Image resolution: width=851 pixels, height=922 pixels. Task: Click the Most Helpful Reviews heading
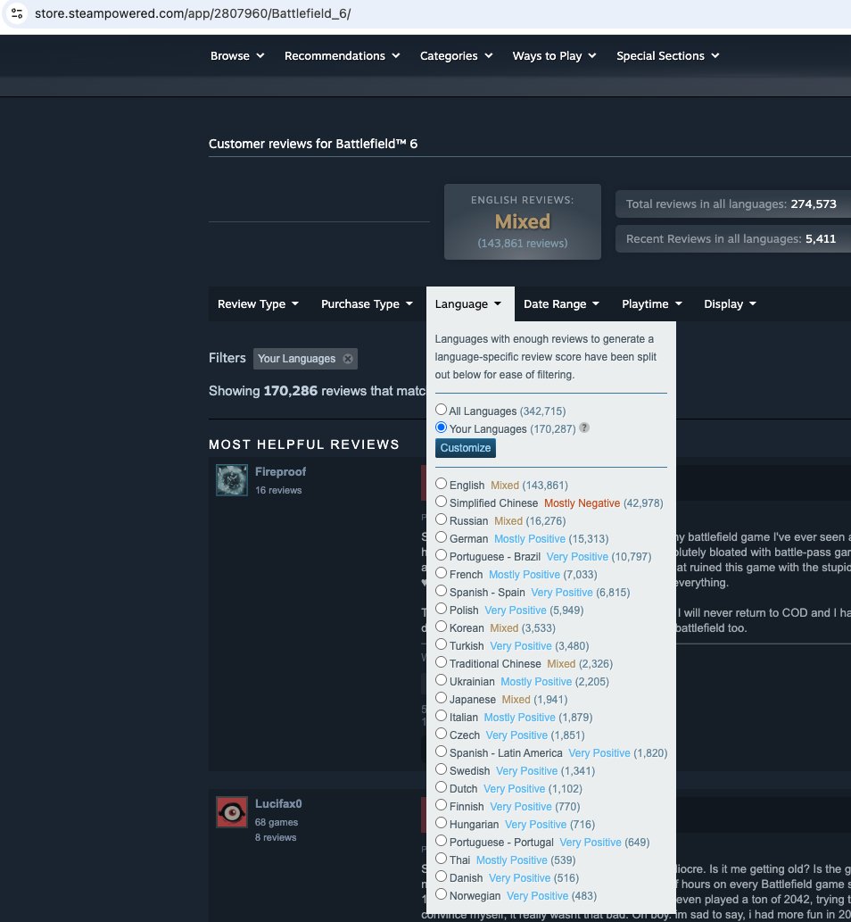[304, 444]
